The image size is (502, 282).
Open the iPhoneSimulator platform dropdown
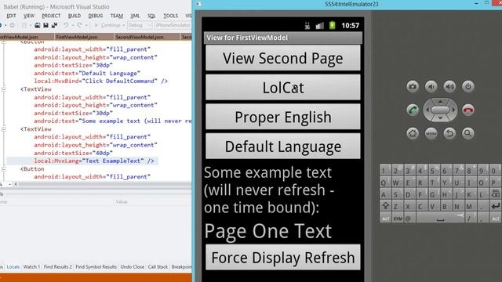(173, 25)
